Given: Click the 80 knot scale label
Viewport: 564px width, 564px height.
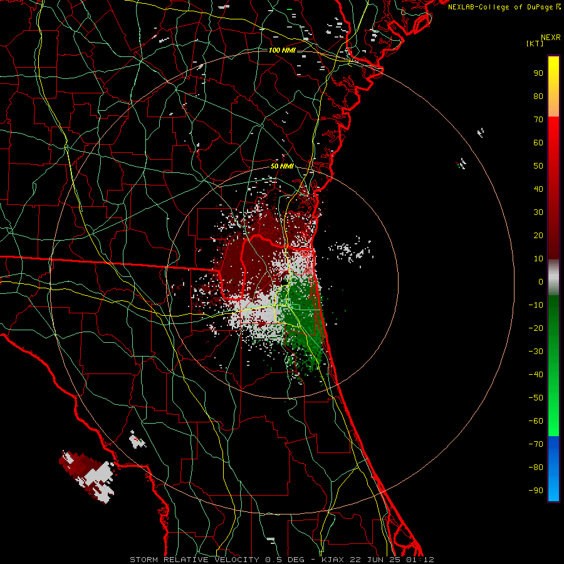Looking at the screenshot, I should [538, 97].
